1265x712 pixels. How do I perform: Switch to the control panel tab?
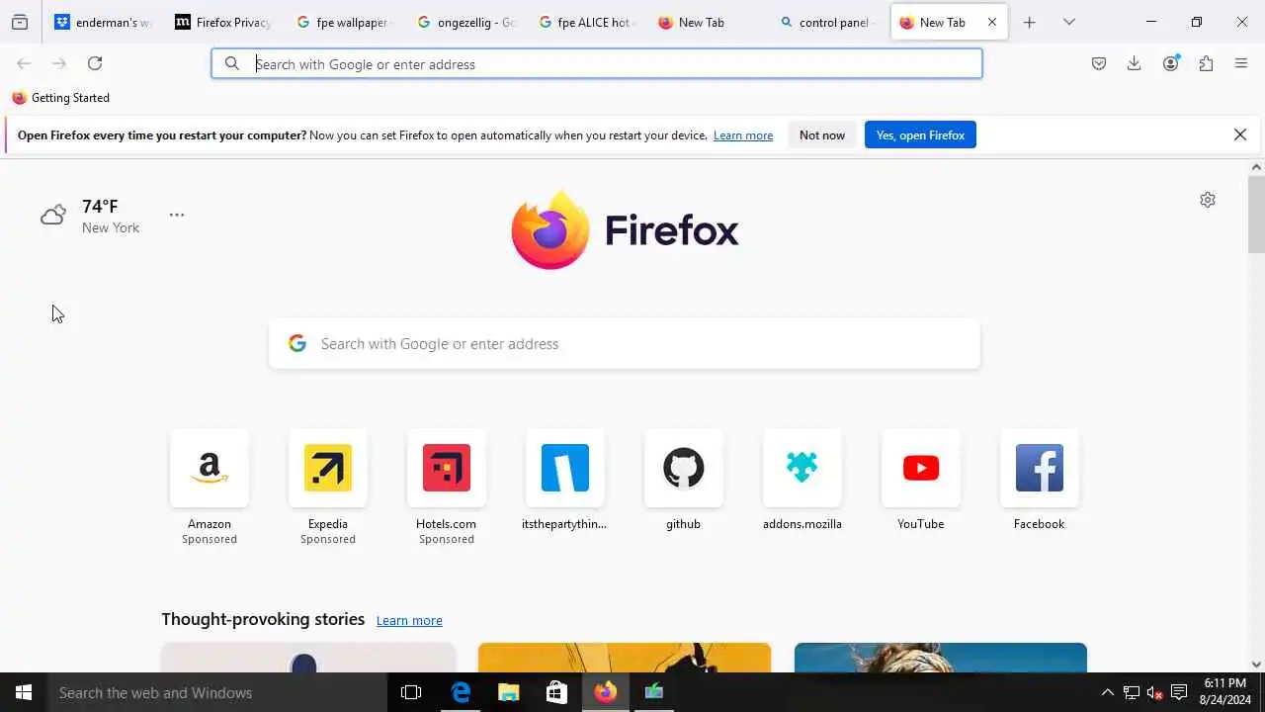click(828, 22)
